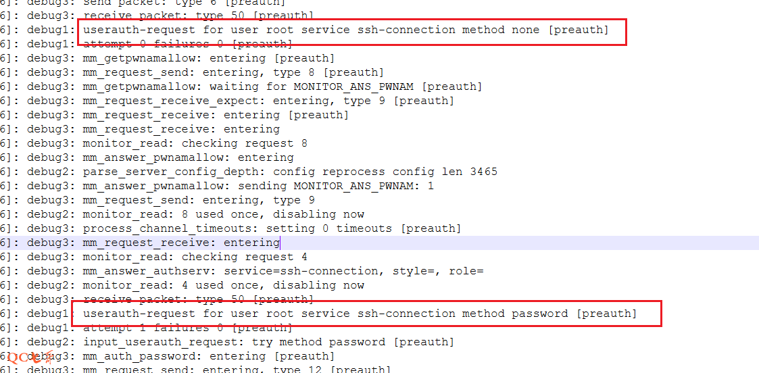This screenshot has height=373, width=759.
Task: Click "monitor_read: checking request 4" line
Action: [195, 257]
